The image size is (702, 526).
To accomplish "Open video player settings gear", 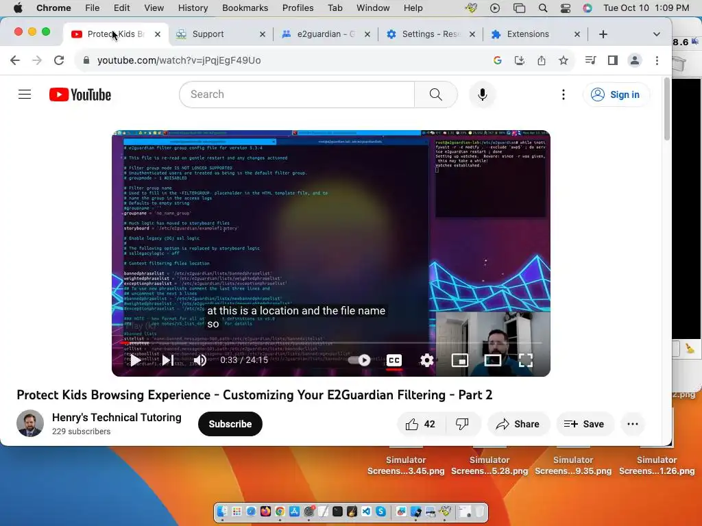I will [x=426, y=360].
